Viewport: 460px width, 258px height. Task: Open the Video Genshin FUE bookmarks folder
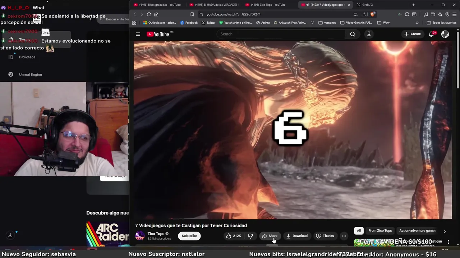tap(356, 23)
